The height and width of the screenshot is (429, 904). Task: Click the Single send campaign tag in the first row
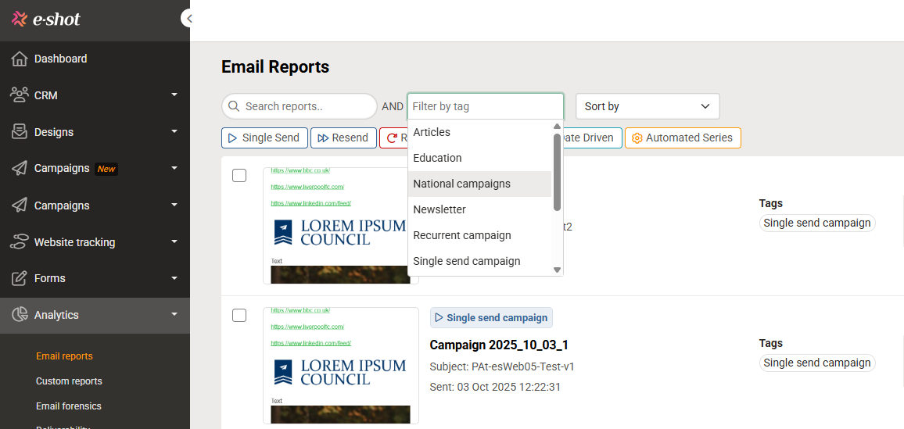pyautogui.click(x=817, y=223)
